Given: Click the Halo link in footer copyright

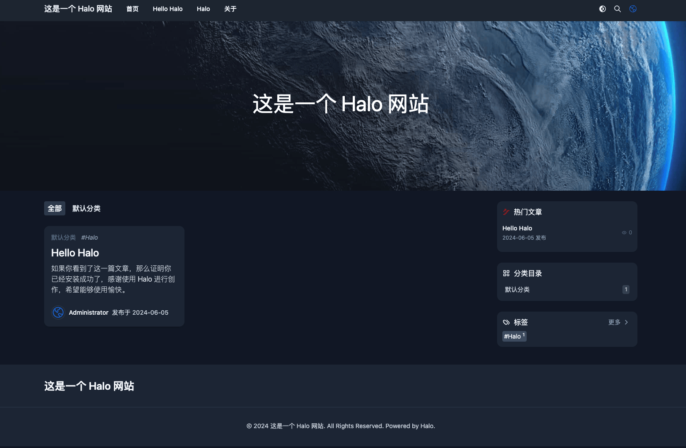Looking at the screenshot, I should click(427, 426).
